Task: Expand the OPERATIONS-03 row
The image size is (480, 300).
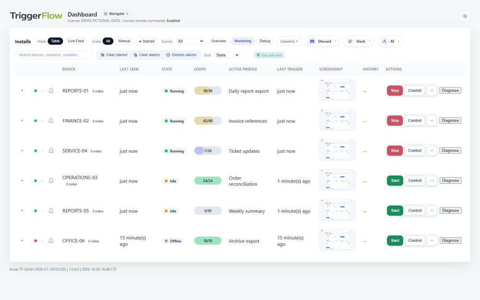Action: (x=23, y=180)
